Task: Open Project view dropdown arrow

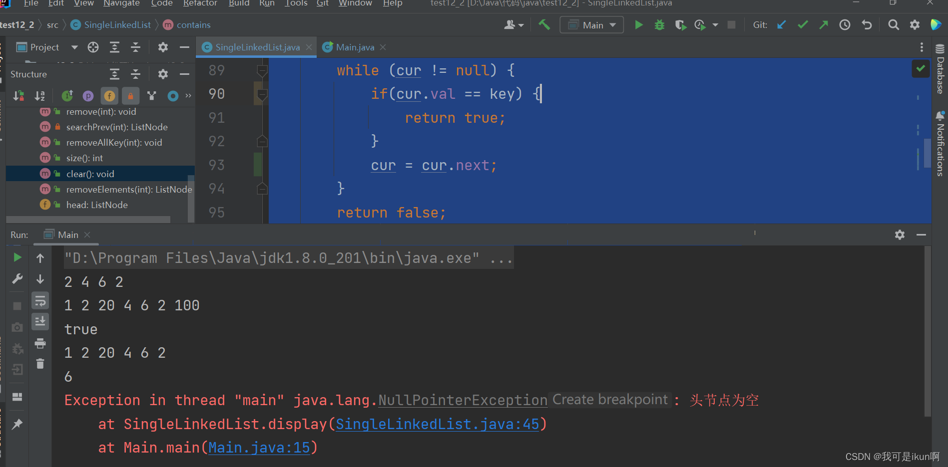Action: click(74, 47)
